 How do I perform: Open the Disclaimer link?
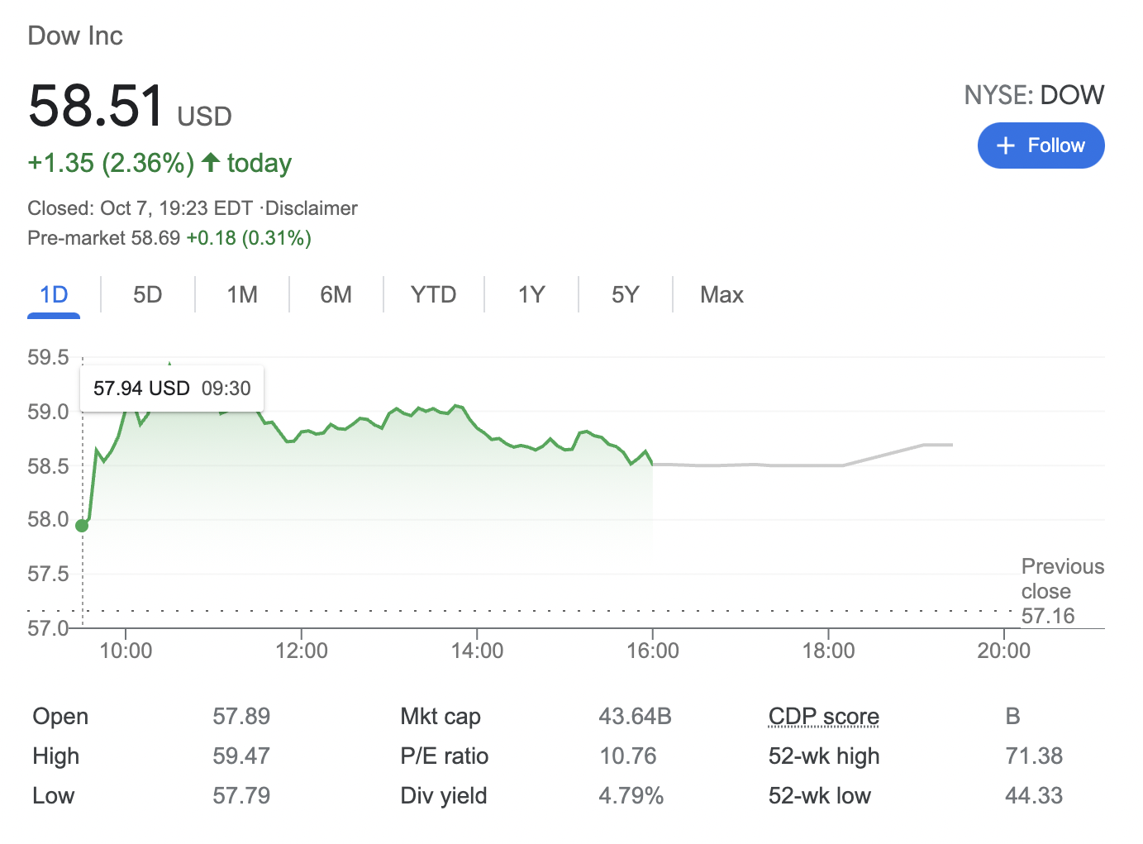[311, 208]
